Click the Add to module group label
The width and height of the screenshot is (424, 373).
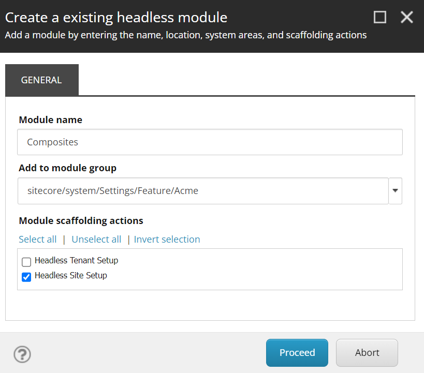(x=67, y=168)
